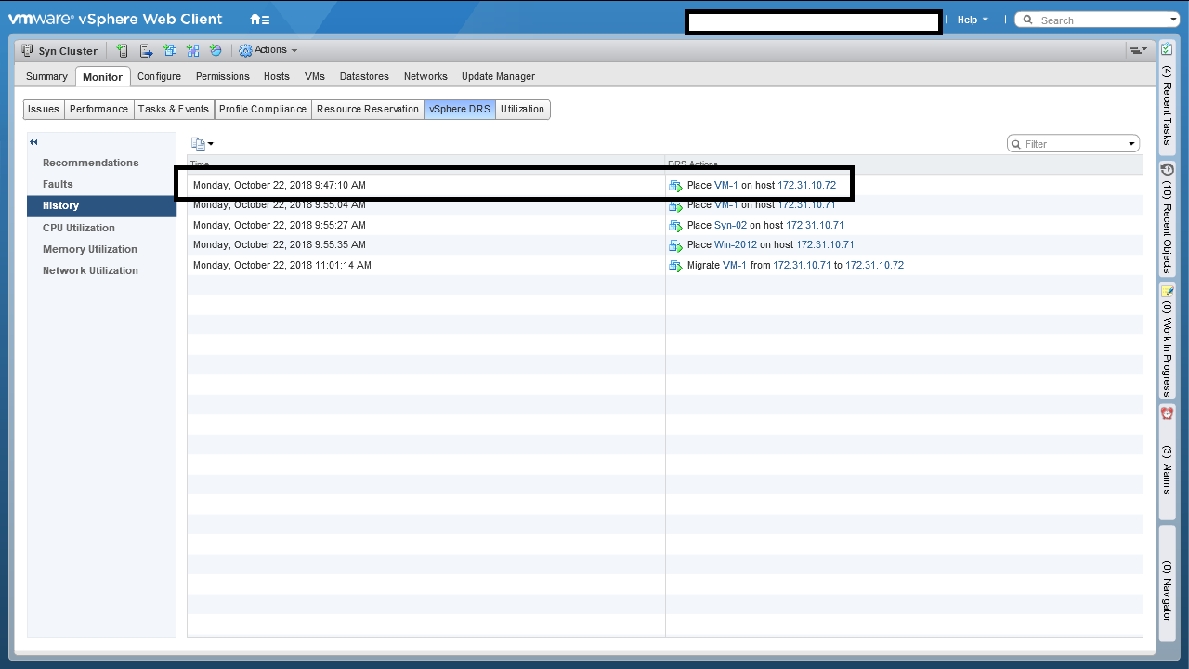Click the Home menu icon in header
Image resolution: width=1189 pixels, height=669 pixels.
point(259,20)
